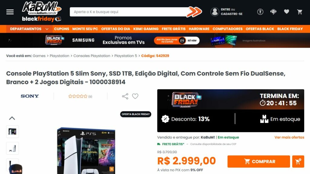Viewport: 310px width, 174px height.
Task: Click the share icon below product title
Action: pos(125,96)
